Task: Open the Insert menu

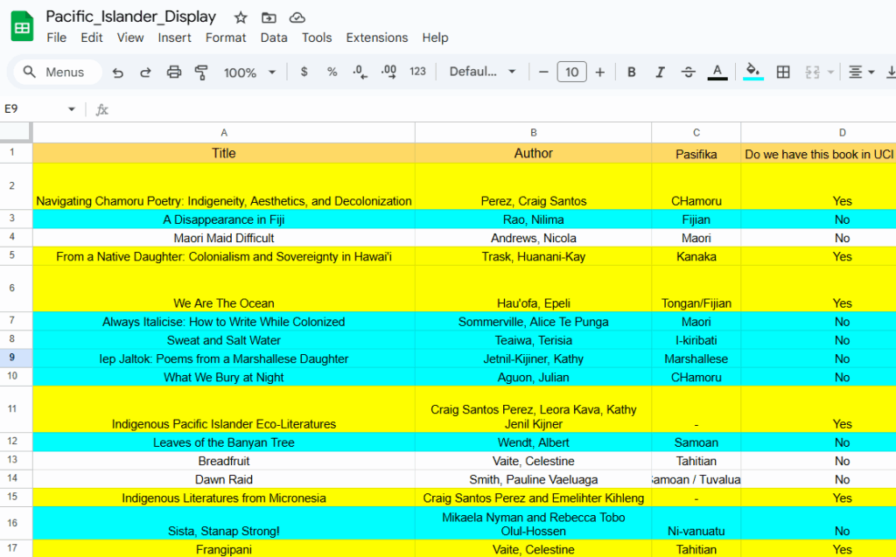Action: click(x=175, y=38)
